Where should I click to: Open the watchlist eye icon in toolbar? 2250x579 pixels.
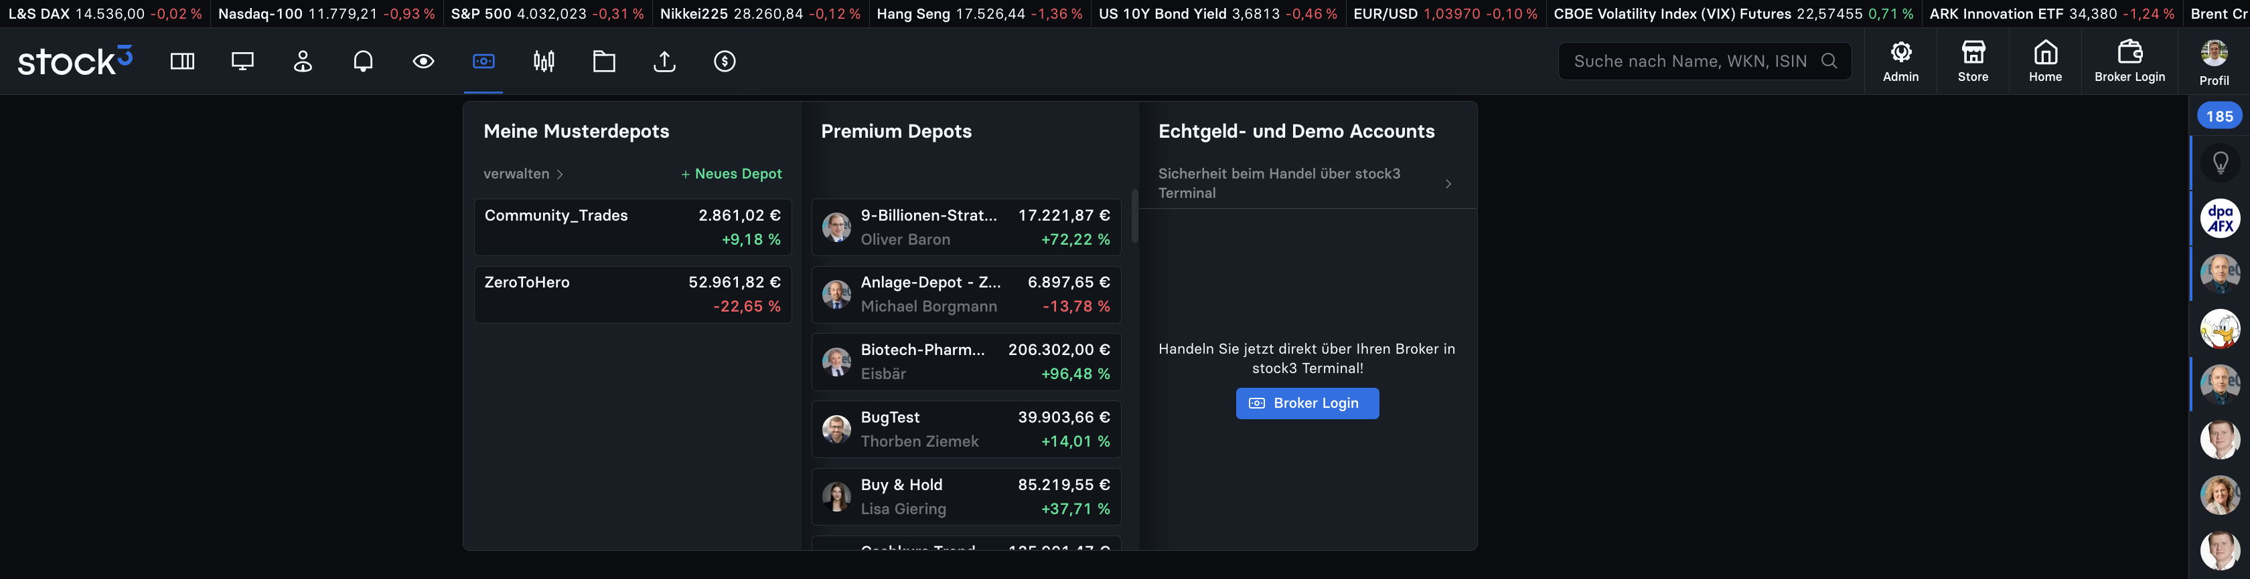(x=424, y=61)
